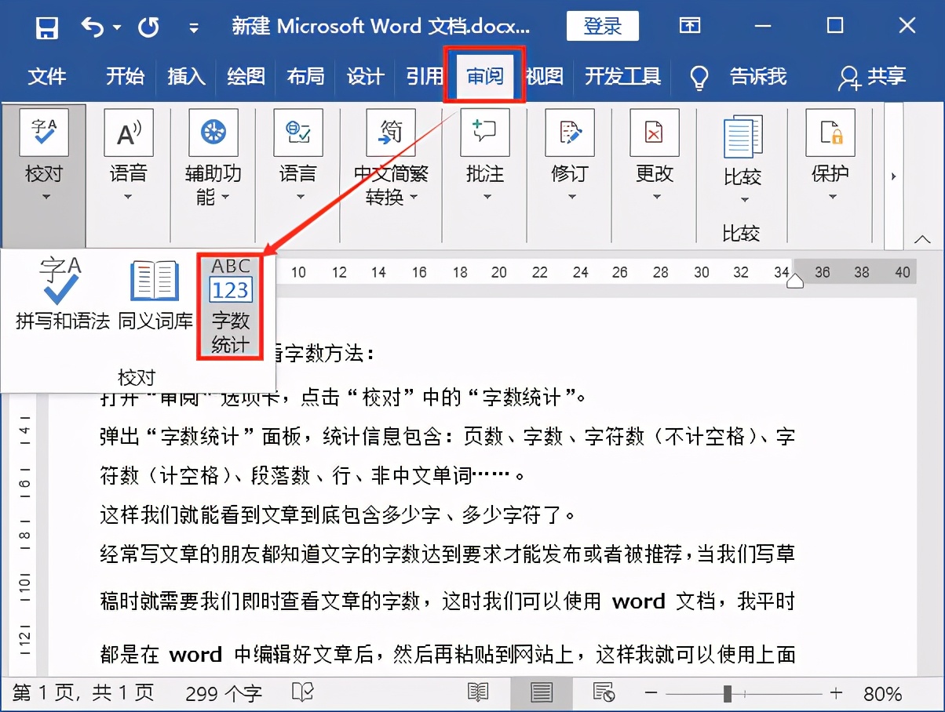Click the 批注 comment icon

[485, 132]
